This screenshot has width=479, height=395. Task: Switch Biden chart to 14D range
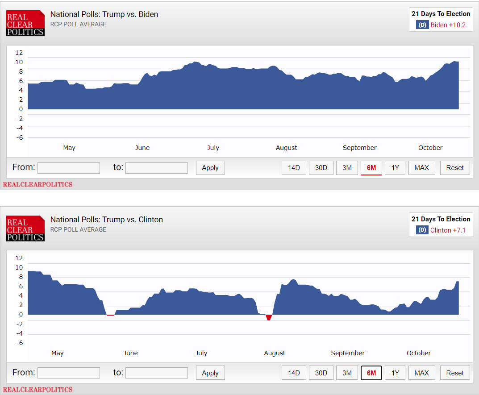click(x=294, y=168)
